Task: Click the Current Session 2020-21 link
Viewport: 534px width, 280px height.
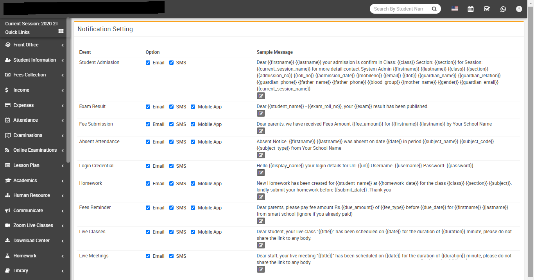Action: pyautogui.click(x=31, y=24)
